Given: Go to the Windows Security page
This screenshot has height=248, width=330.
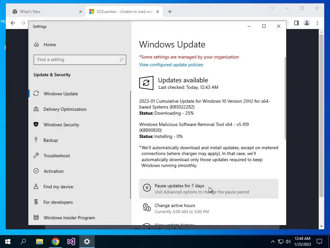Looking at the screenshot, I should point(61,125).
